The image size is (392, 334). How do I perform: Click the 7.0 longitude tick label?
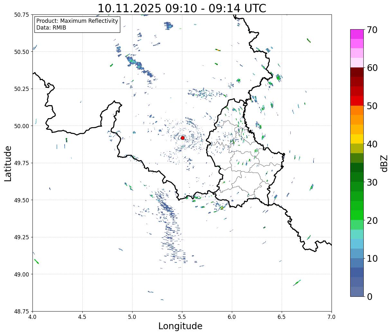pos(332,317)
